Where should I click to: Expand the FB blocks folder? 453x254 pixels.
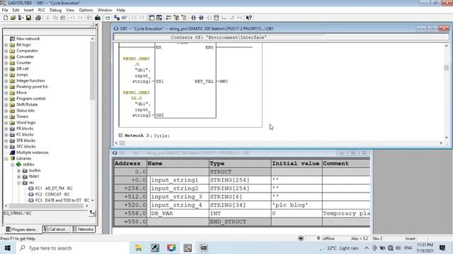[6, 128]
